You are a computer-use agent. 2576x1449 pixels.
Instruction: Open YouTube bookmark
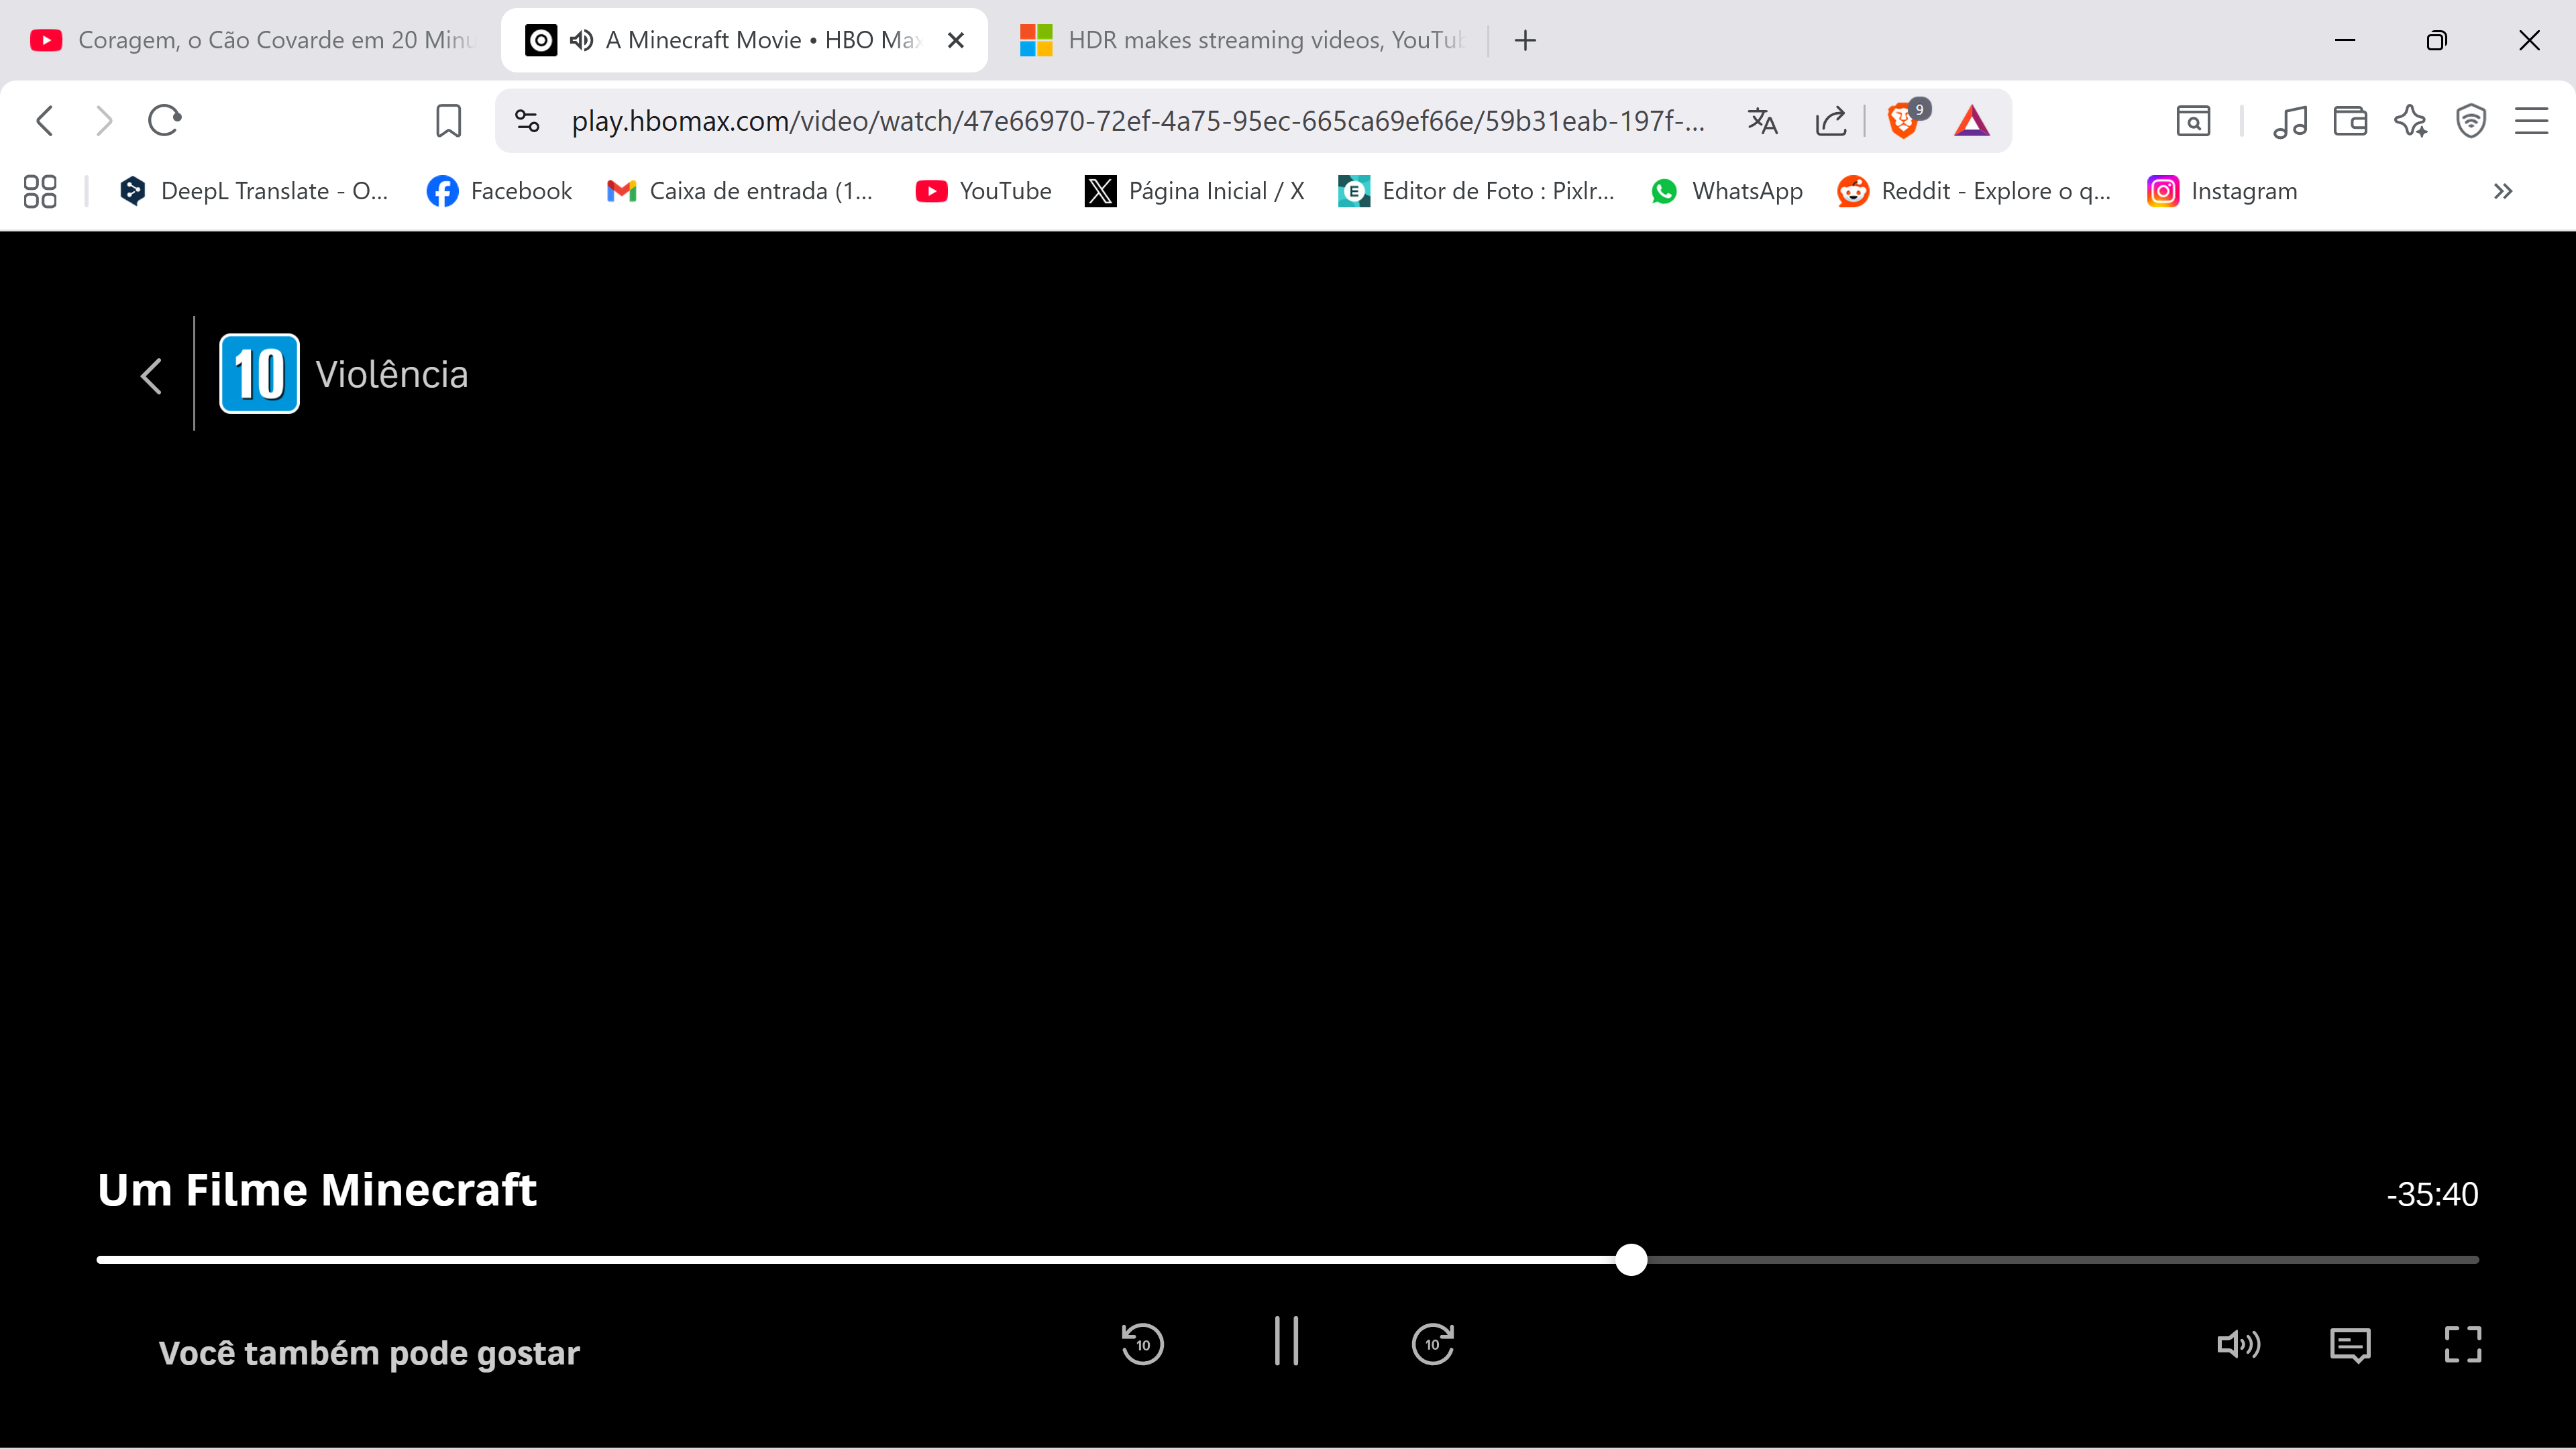983,191
